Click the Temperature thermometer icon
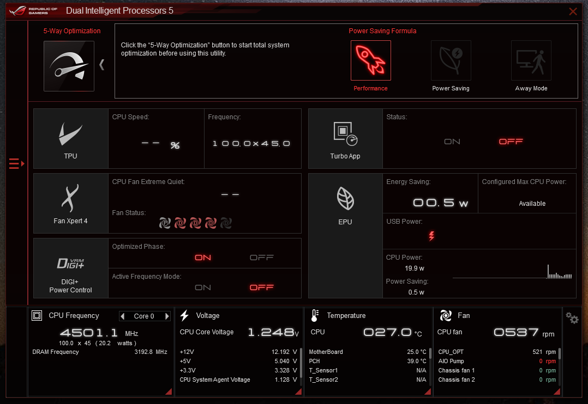 315,316
